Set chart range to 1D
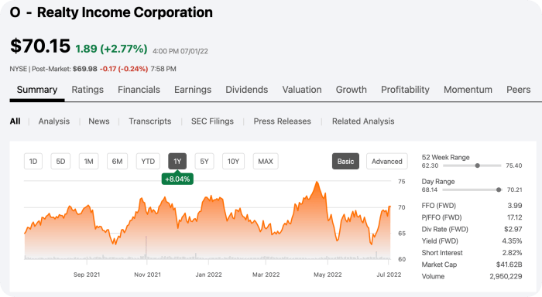This screenshot has height=297, width=542. (33, 162)
